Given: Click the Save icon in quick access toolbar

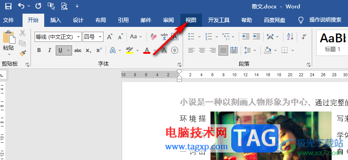Looking at the screenshot, I should coord(8,6).
